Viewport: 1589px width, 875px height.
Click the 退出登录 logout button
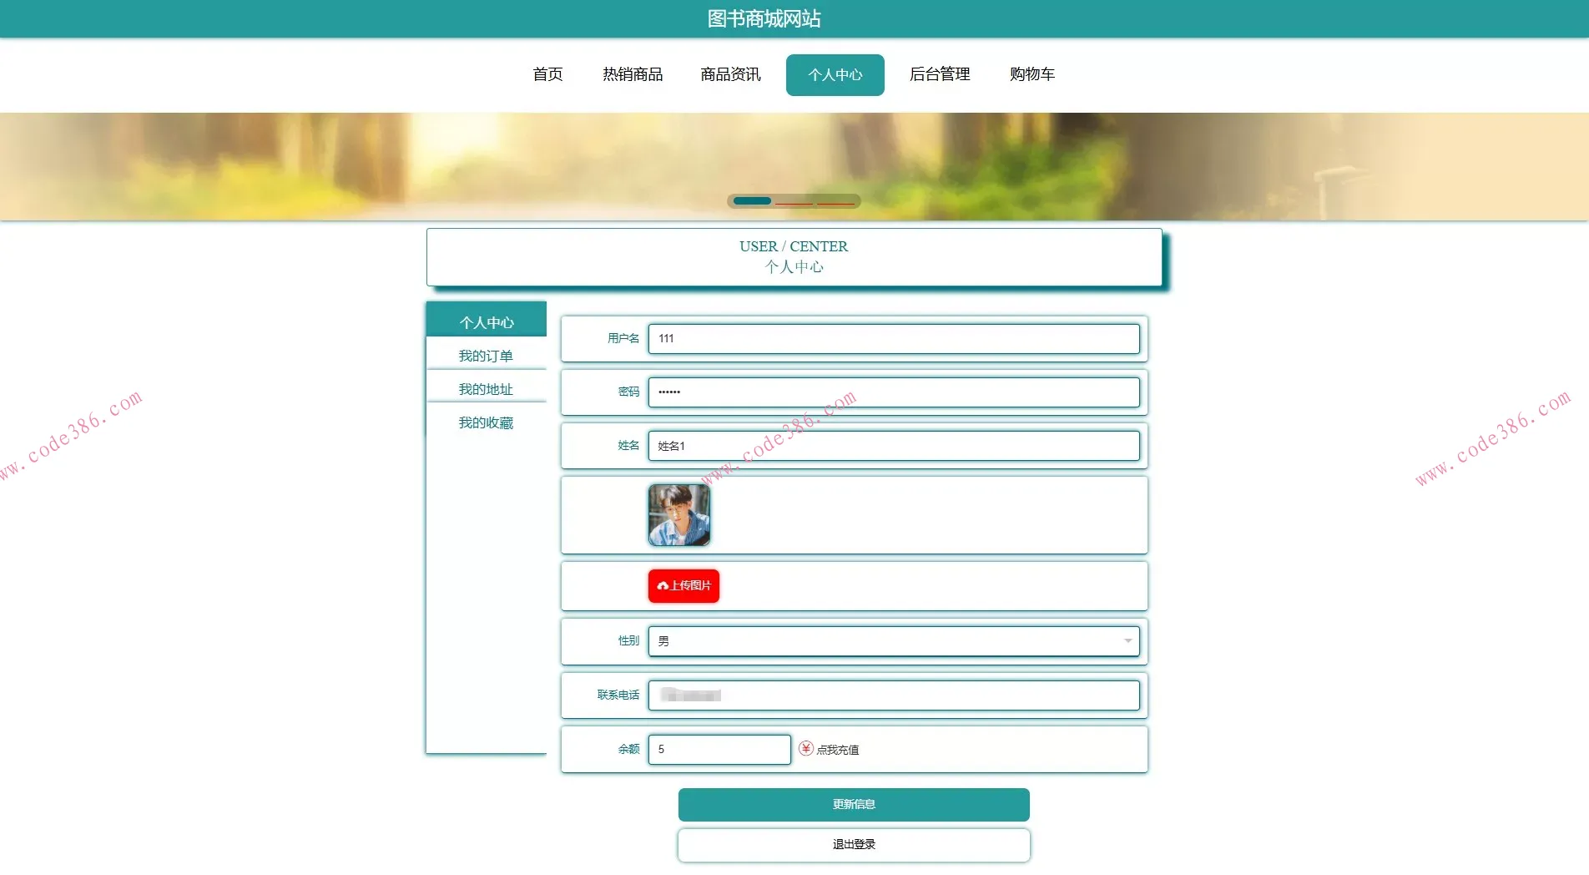pyautogui.click(x=854, y=845)
